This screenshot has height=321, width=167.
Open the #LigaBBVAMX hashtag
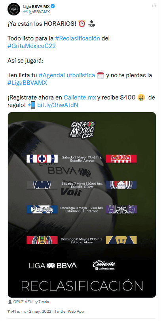pyautogui.click(x=27, y=83)
